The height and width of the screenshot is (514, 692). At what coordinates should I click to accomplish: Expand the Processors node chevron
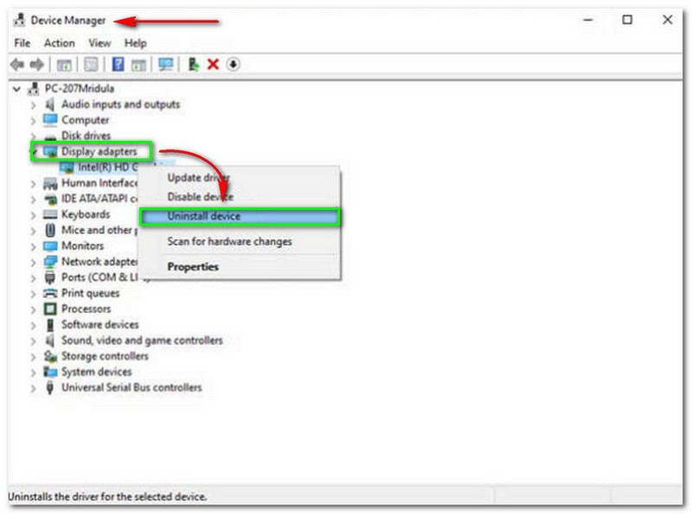[33, 309]
